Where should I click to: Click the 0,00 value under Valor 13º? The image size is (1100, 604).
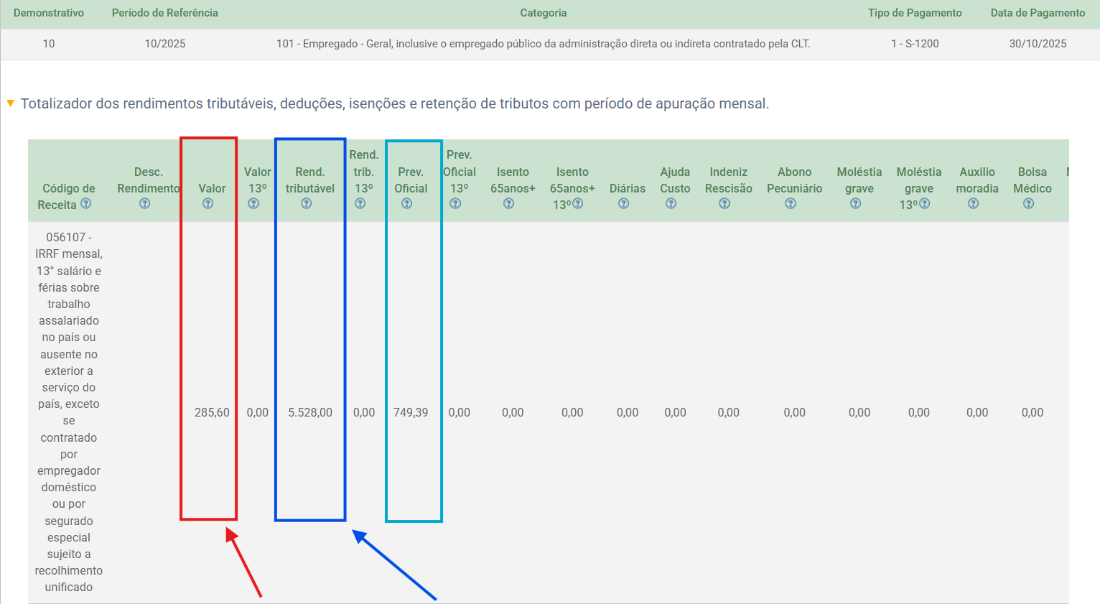click(258, 413)
